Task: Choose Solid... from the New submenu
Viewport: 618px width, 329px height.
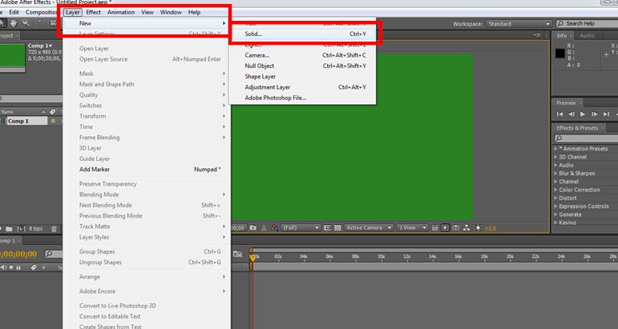Action: (x=302, y=34)
